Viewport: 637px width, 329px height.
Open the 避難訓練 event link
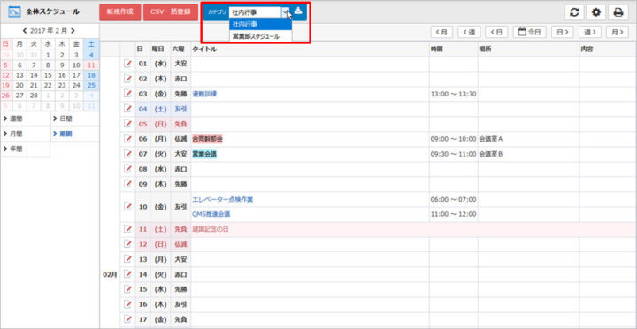[204, 94]
